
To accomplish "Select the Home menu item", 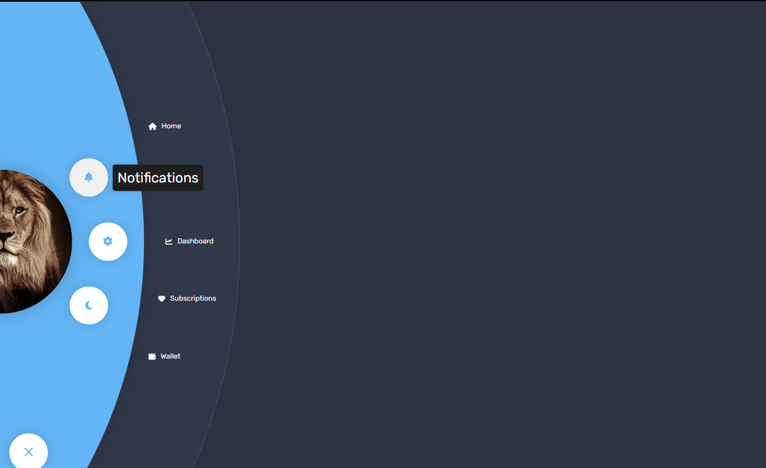I will click(170, 126).
